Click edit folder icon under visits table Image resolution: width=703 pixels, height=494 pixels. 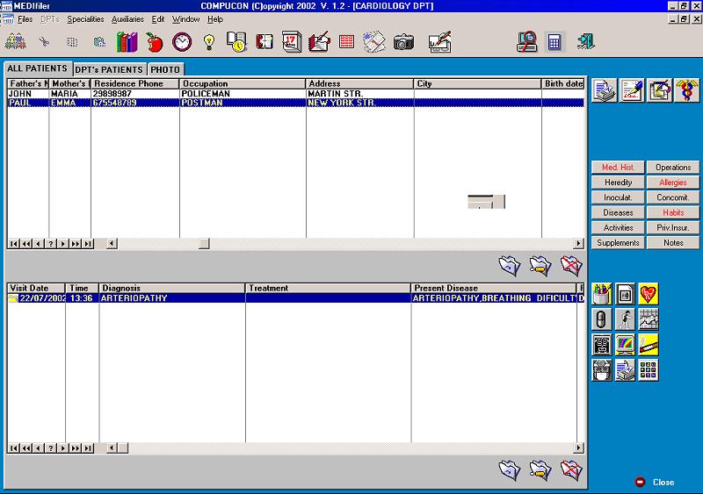(540, 470)
